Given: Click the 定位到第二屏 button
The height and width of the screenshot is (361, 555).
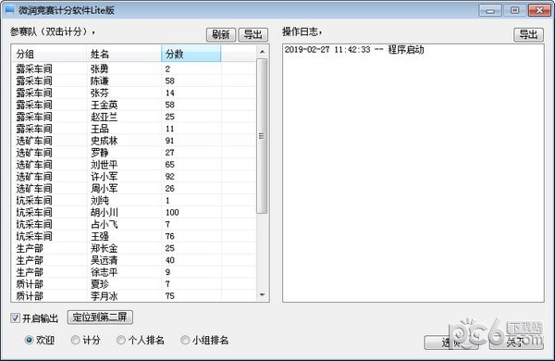Looking at the screenshot, I should point(100,317).
